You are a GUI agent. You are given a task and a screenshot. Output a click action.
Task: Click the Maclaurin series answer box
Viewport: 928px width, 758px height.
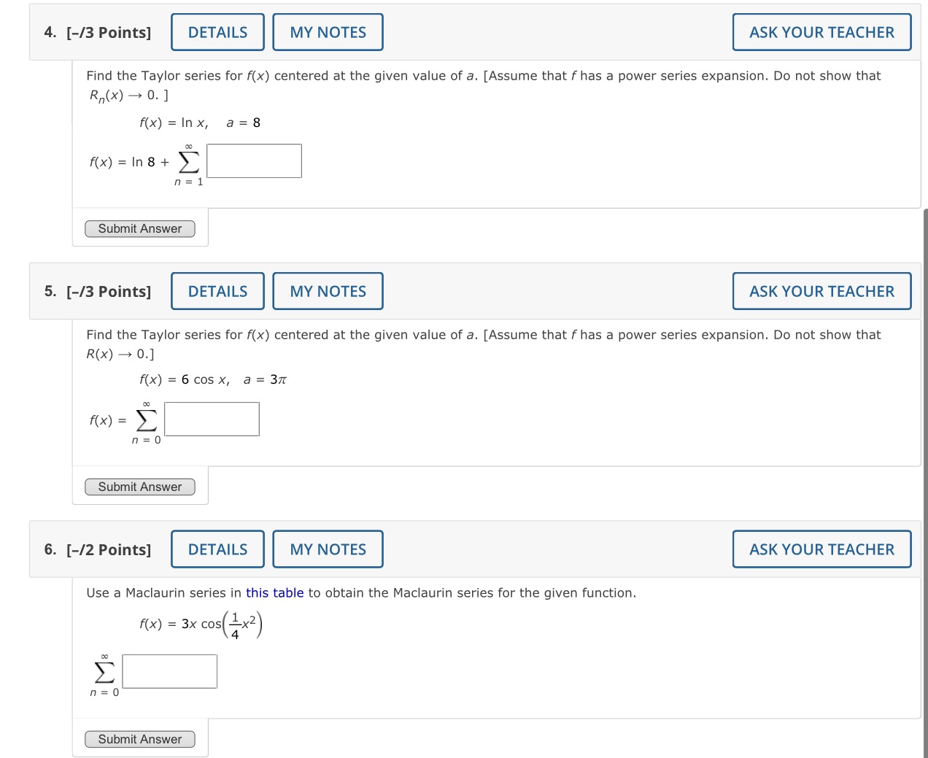(169, 670)
